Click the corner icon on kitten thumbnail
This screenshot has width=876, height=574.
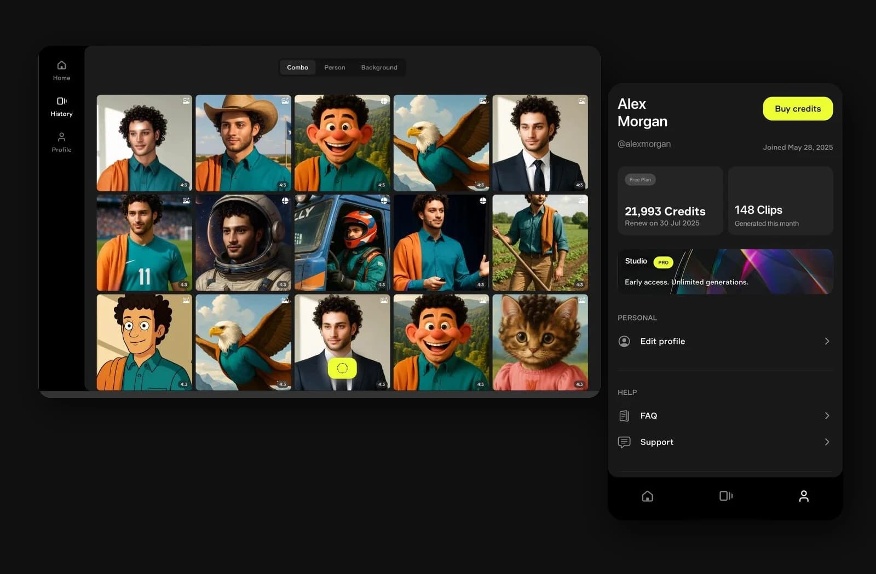coord(582,300)
